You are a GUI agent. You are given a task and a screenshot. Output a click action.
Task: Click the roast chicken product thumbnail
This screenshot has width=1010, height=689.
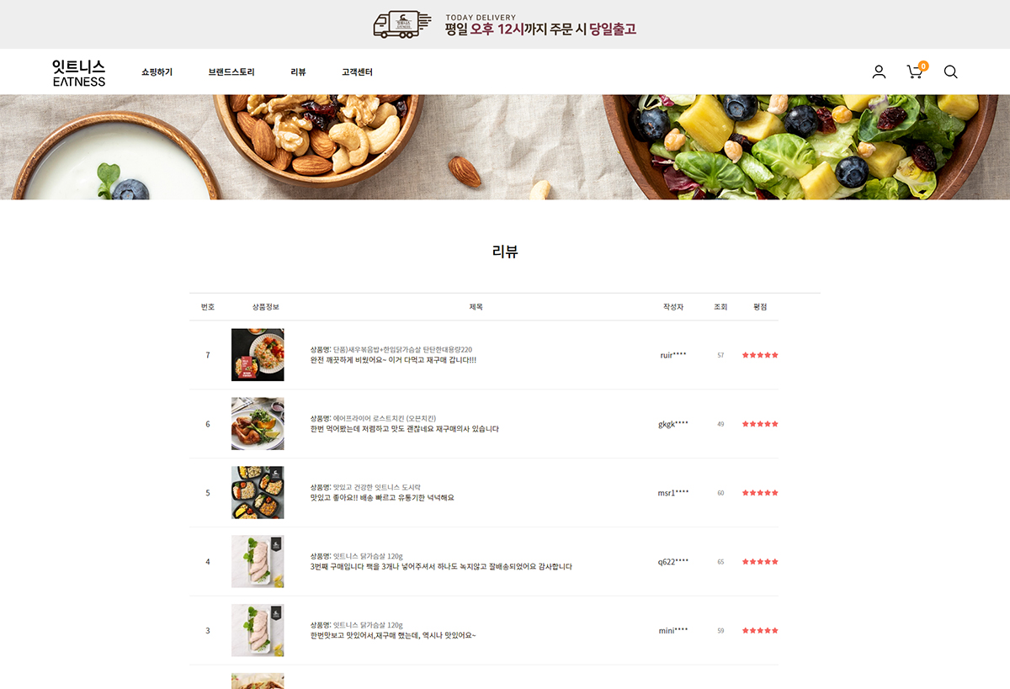coord(258,424)
